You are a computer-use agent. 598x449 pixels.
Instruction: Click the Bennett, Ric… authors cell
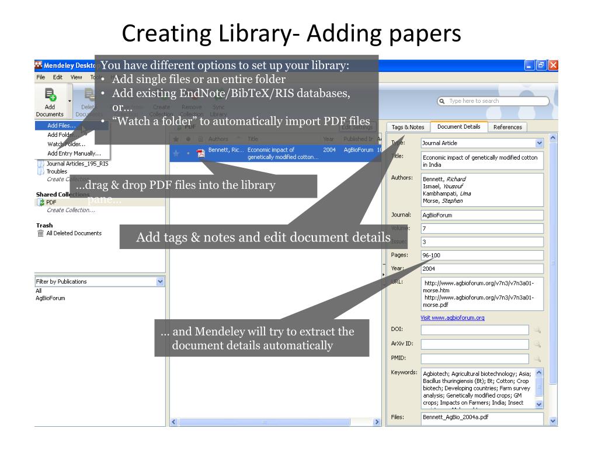tap(226, 150)
